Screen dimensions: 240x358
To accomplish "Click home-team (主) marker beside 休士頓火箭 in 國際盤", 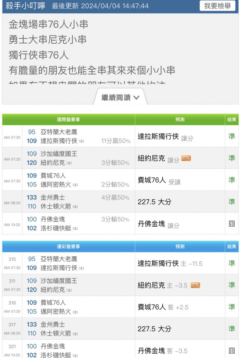I will click(75, 207).
